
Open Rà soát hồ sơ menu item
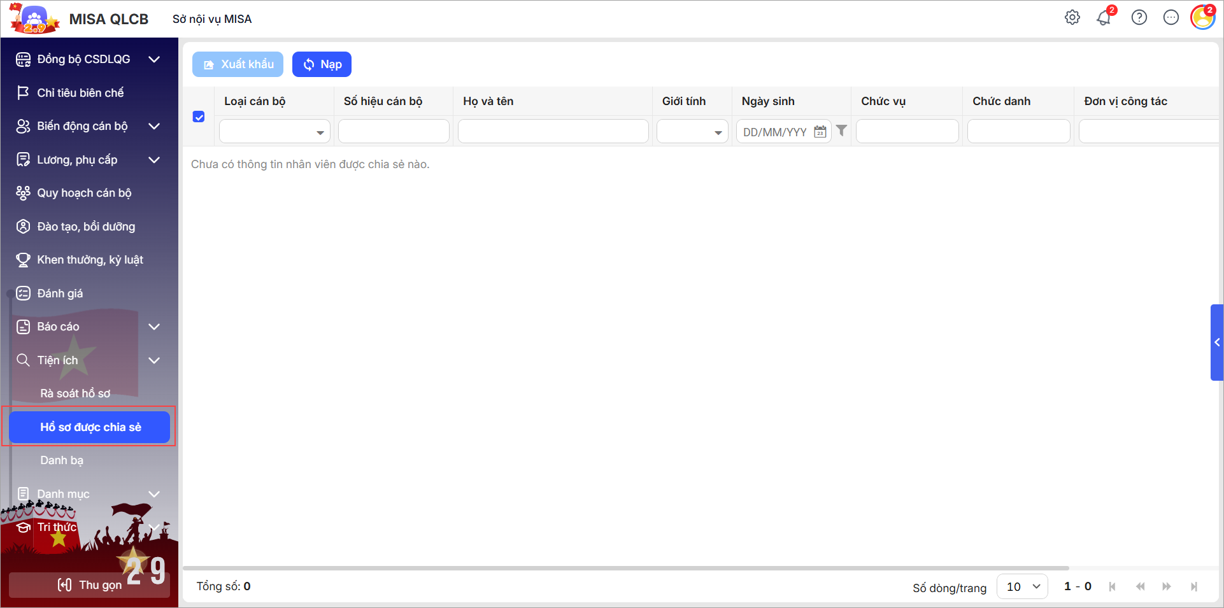(75, 393)
